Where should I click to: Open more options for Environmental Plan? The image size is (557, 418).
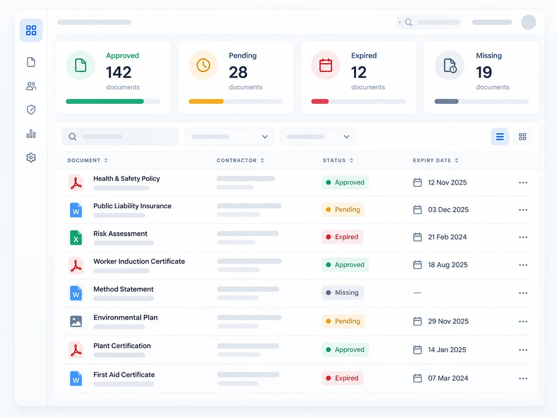tap(523, 322)
